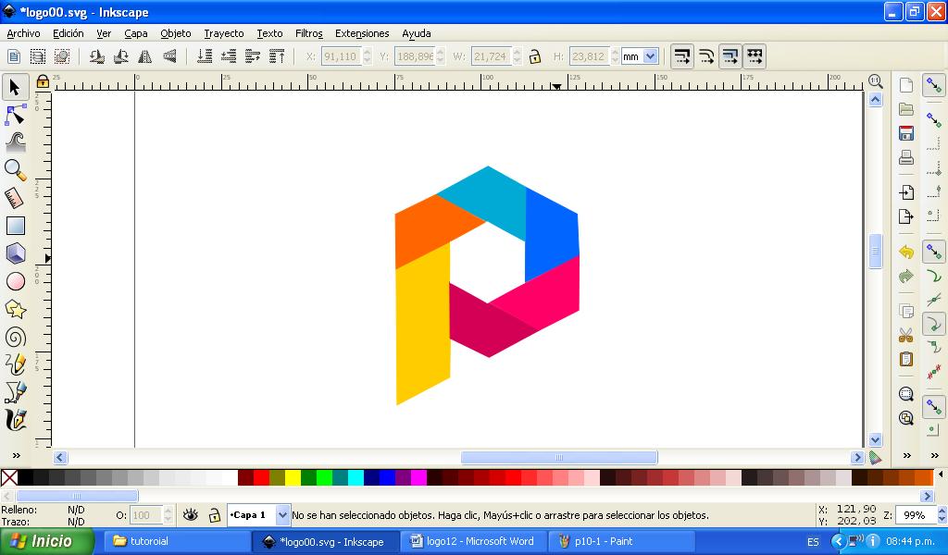This screenshot has height=555, width=948.
Task: Click the New document icon
Action: tap(905, 85)
